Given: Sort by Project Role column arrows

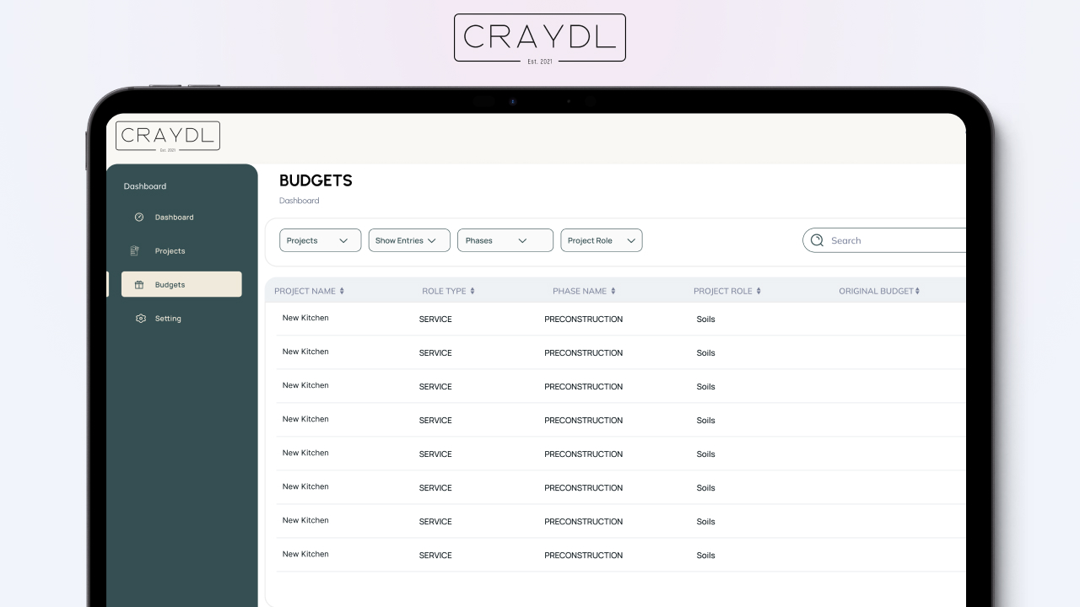Looking at the screenshot, I should 759,291.
